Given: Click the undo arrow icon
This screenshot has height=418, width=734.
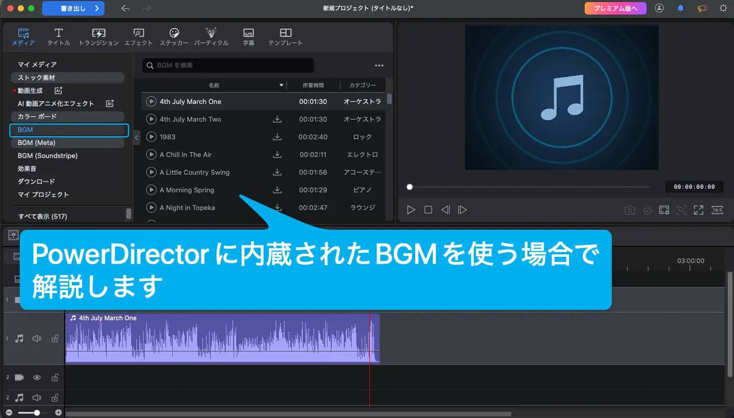Looking at the screenshot, I should (x=125, y=8).
